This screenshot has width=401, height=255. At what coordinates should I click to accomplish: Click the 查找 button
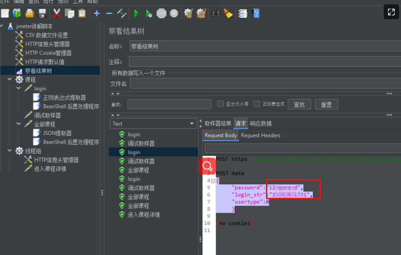299,104
